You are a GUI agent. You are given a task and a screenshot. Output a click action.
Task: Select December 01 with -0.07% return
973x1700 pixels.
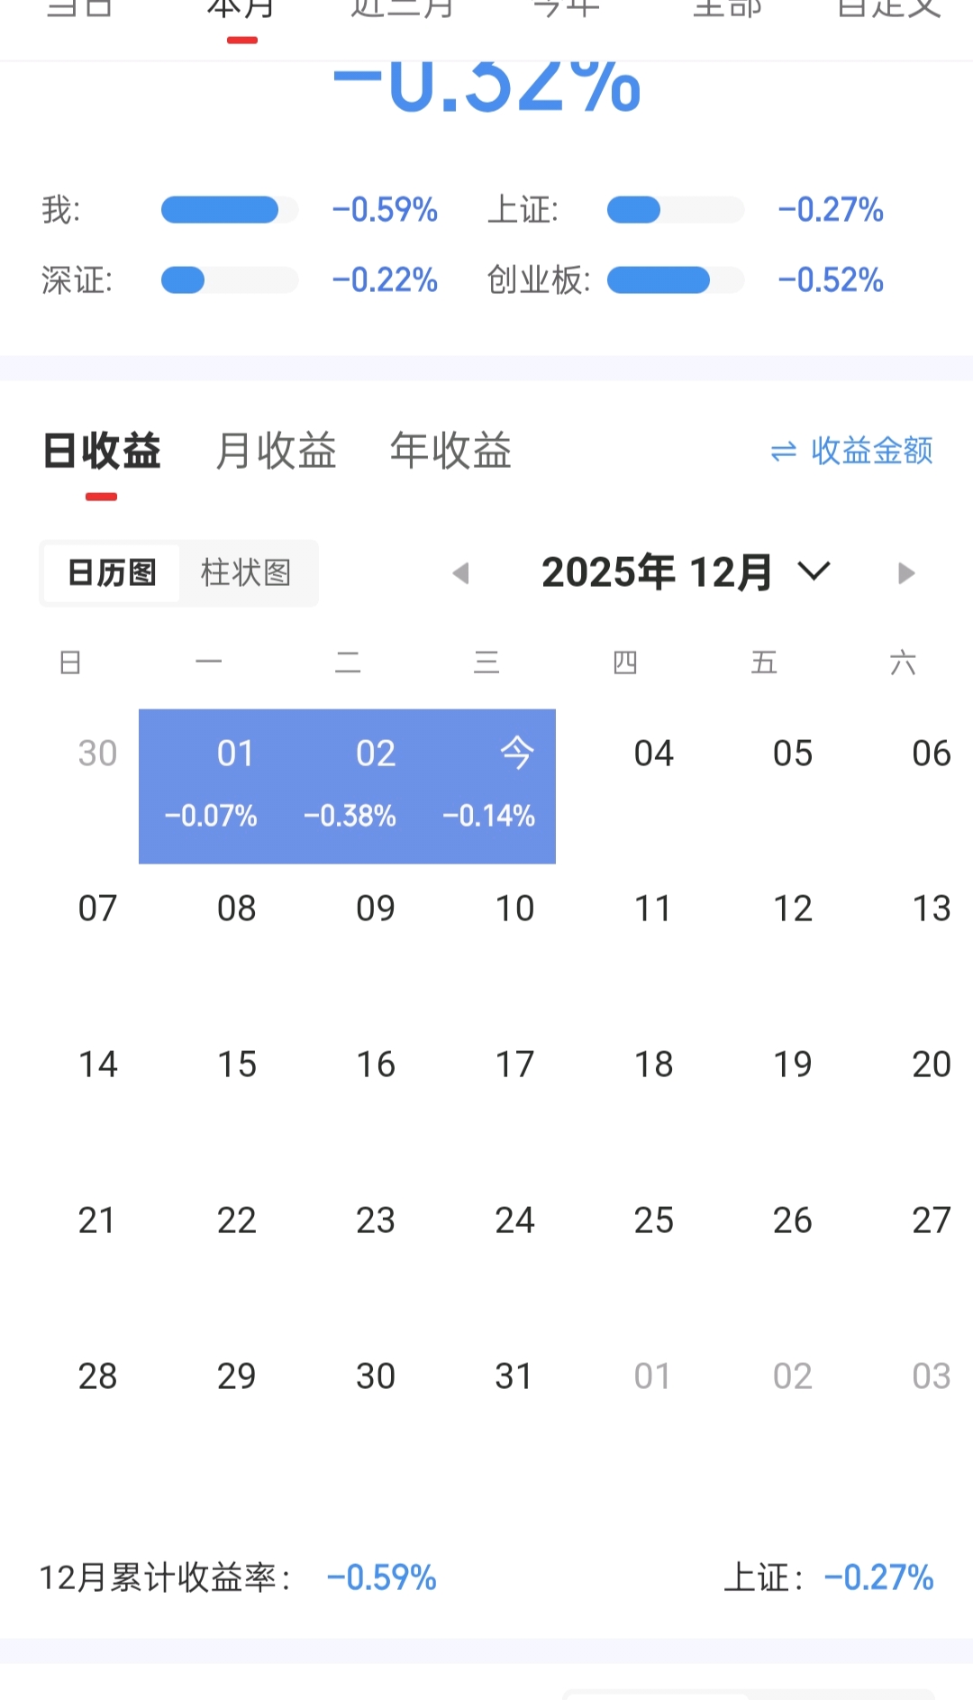click(210, 785)
